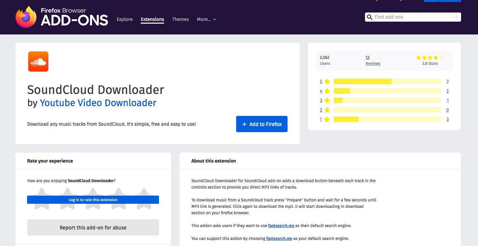The width and height of the screenshot is (478, 246).
Task: Click the 4-star rating bar
Action: [387, 91]
